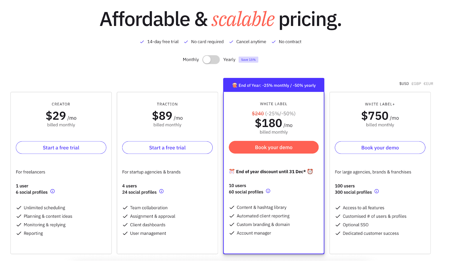The height and width of the screenshot is (261, 451).
Task: Switch currency to $USD
Action: tap(404, 84)
